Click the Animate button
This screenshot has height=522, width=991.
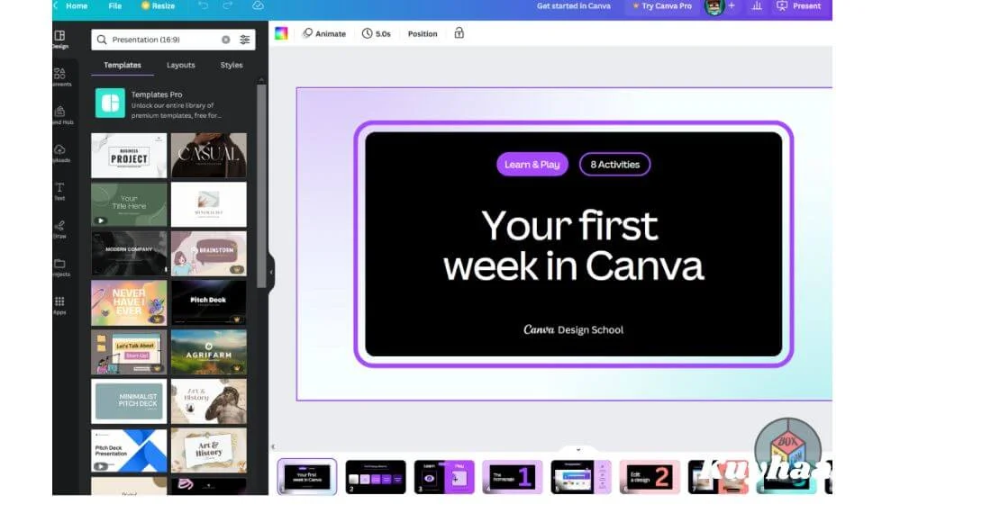[324, 33]
